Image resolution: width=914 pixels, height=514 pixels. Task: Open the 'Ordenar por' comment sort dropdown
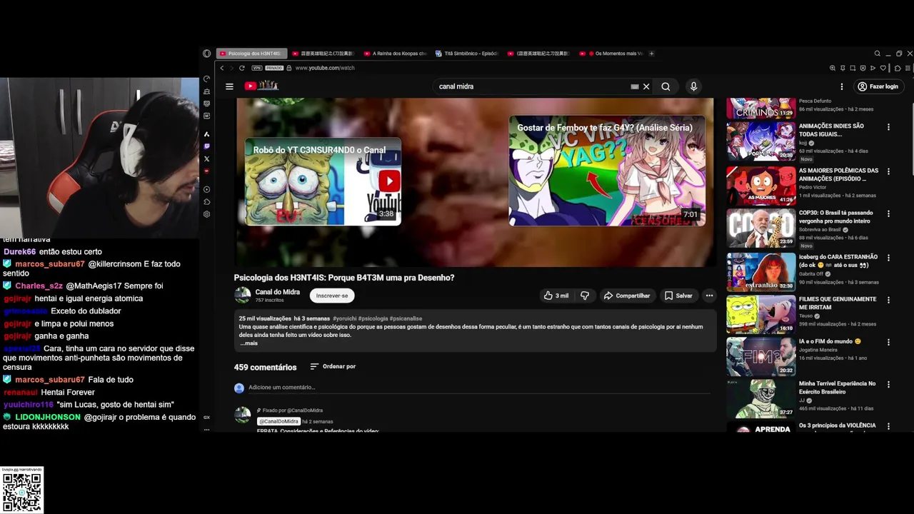pyautogui.click(x=333, y=366)
